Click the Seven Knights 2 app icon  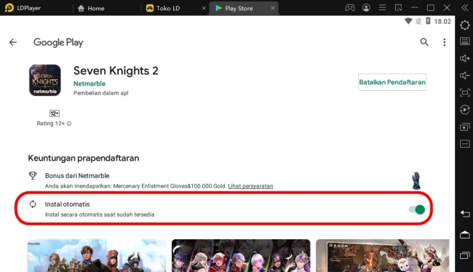tap(45, 80)
